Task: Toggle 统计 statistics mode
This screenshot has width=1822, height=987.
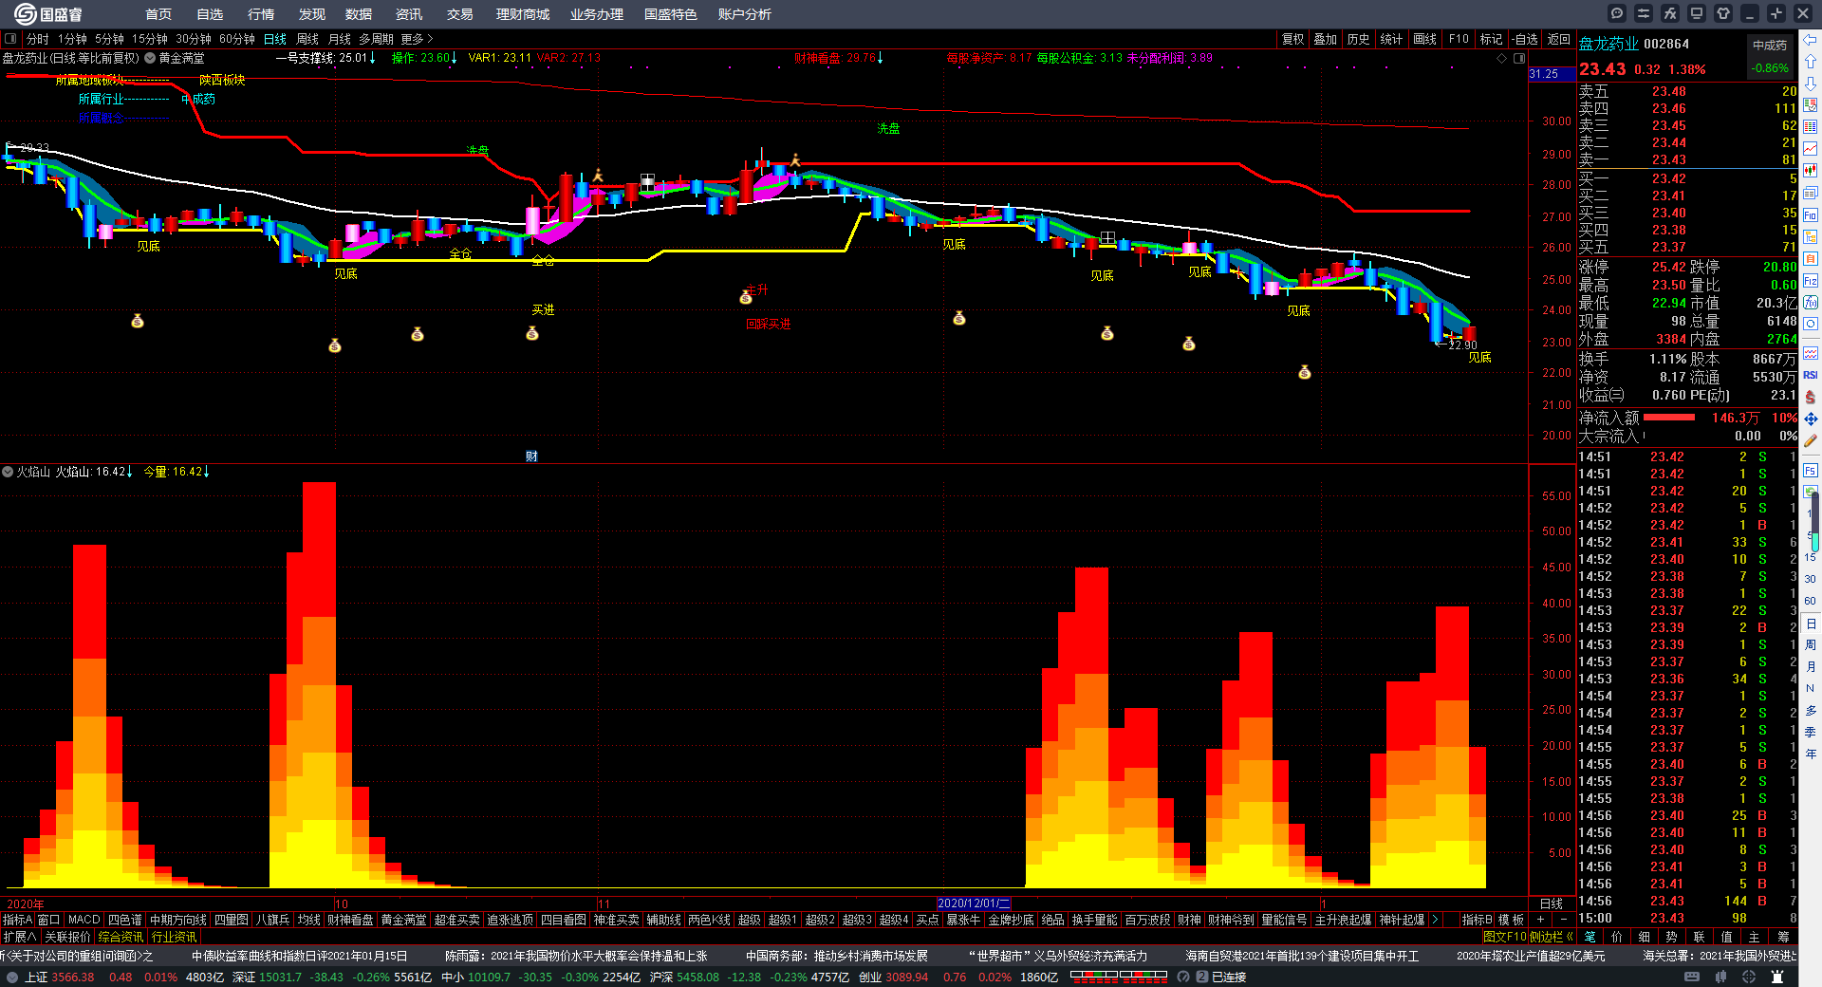Action: (x=1391, y=39)
